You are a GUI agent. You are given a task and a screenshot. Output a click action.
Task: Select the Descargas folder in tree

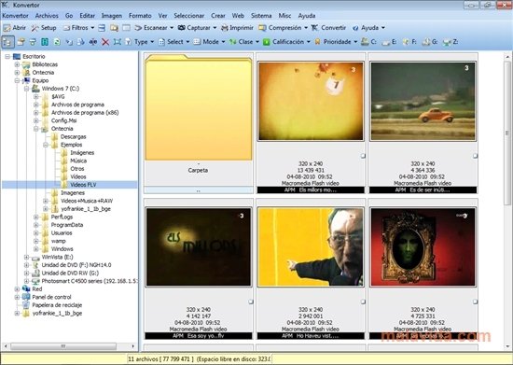pos(74,137)
